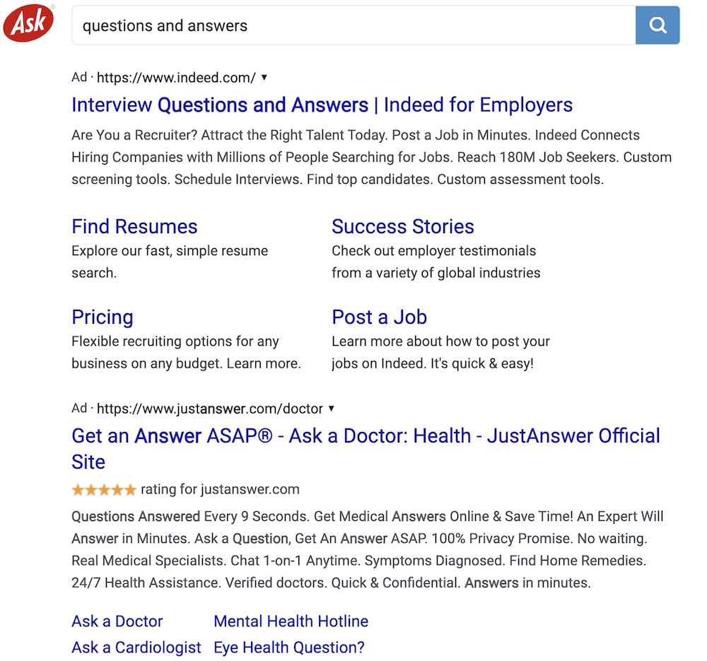
Task: Click in the search input field
Action: point(353,26)
